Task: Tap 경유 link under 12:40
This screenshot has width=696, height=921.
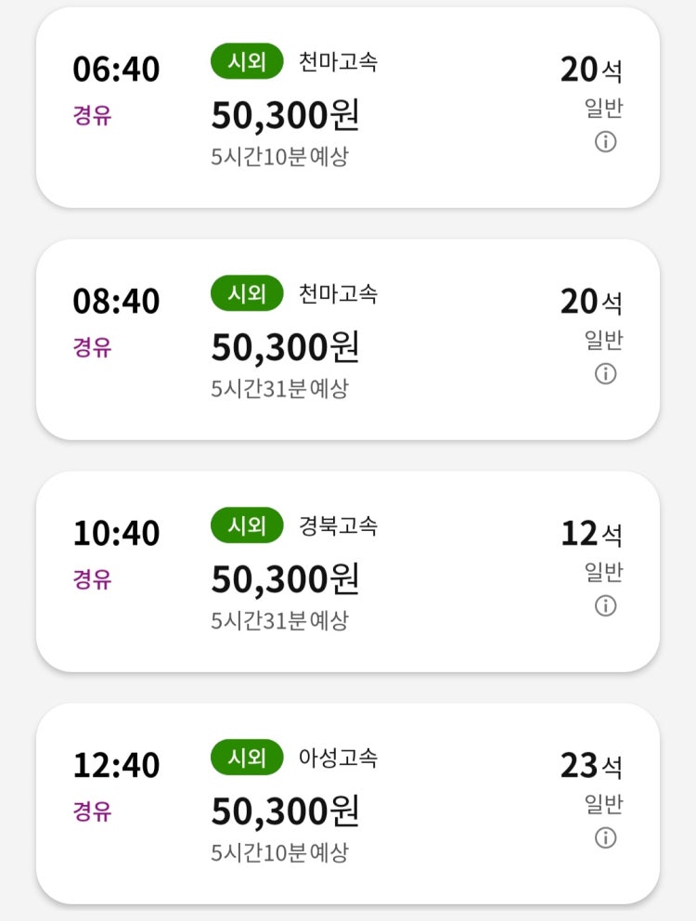Action: [x=92, y=812]
